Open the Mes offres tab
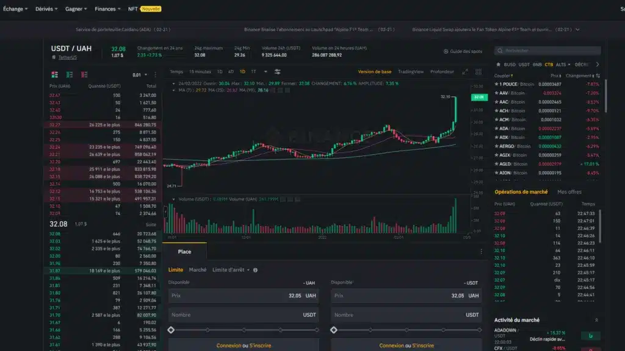This screenshot has height=351, width=625. 569,192
